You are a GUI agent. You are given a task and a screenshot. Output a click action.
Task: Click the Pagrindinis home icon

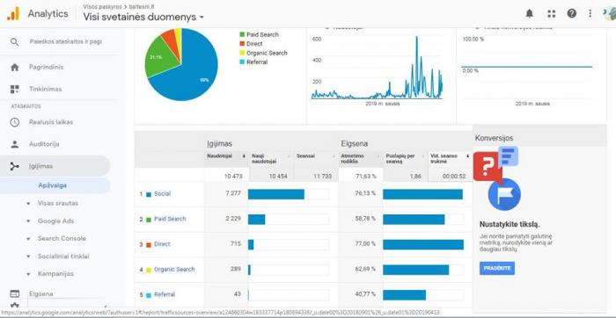(15, 68)
